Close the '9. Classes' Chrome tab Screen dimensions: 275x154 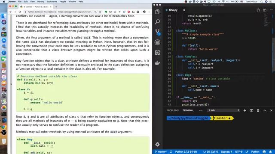point(51,7)
